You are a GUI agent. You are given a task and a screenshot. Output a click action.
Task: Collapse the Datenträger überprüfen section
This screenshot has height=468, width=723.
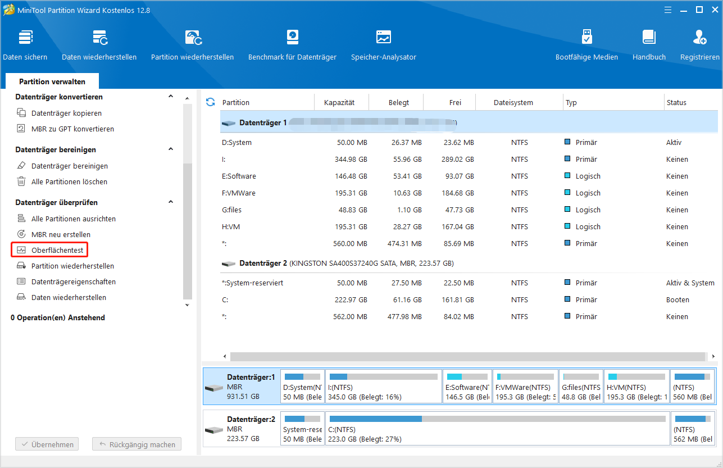[171, 202]
